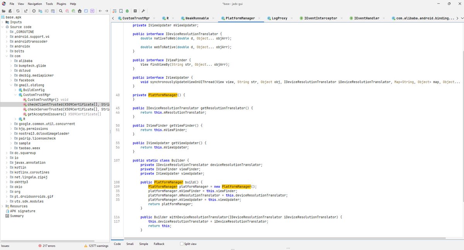
Task: Toggle the preview tab toolbar icon
Action: pos(46,11)
